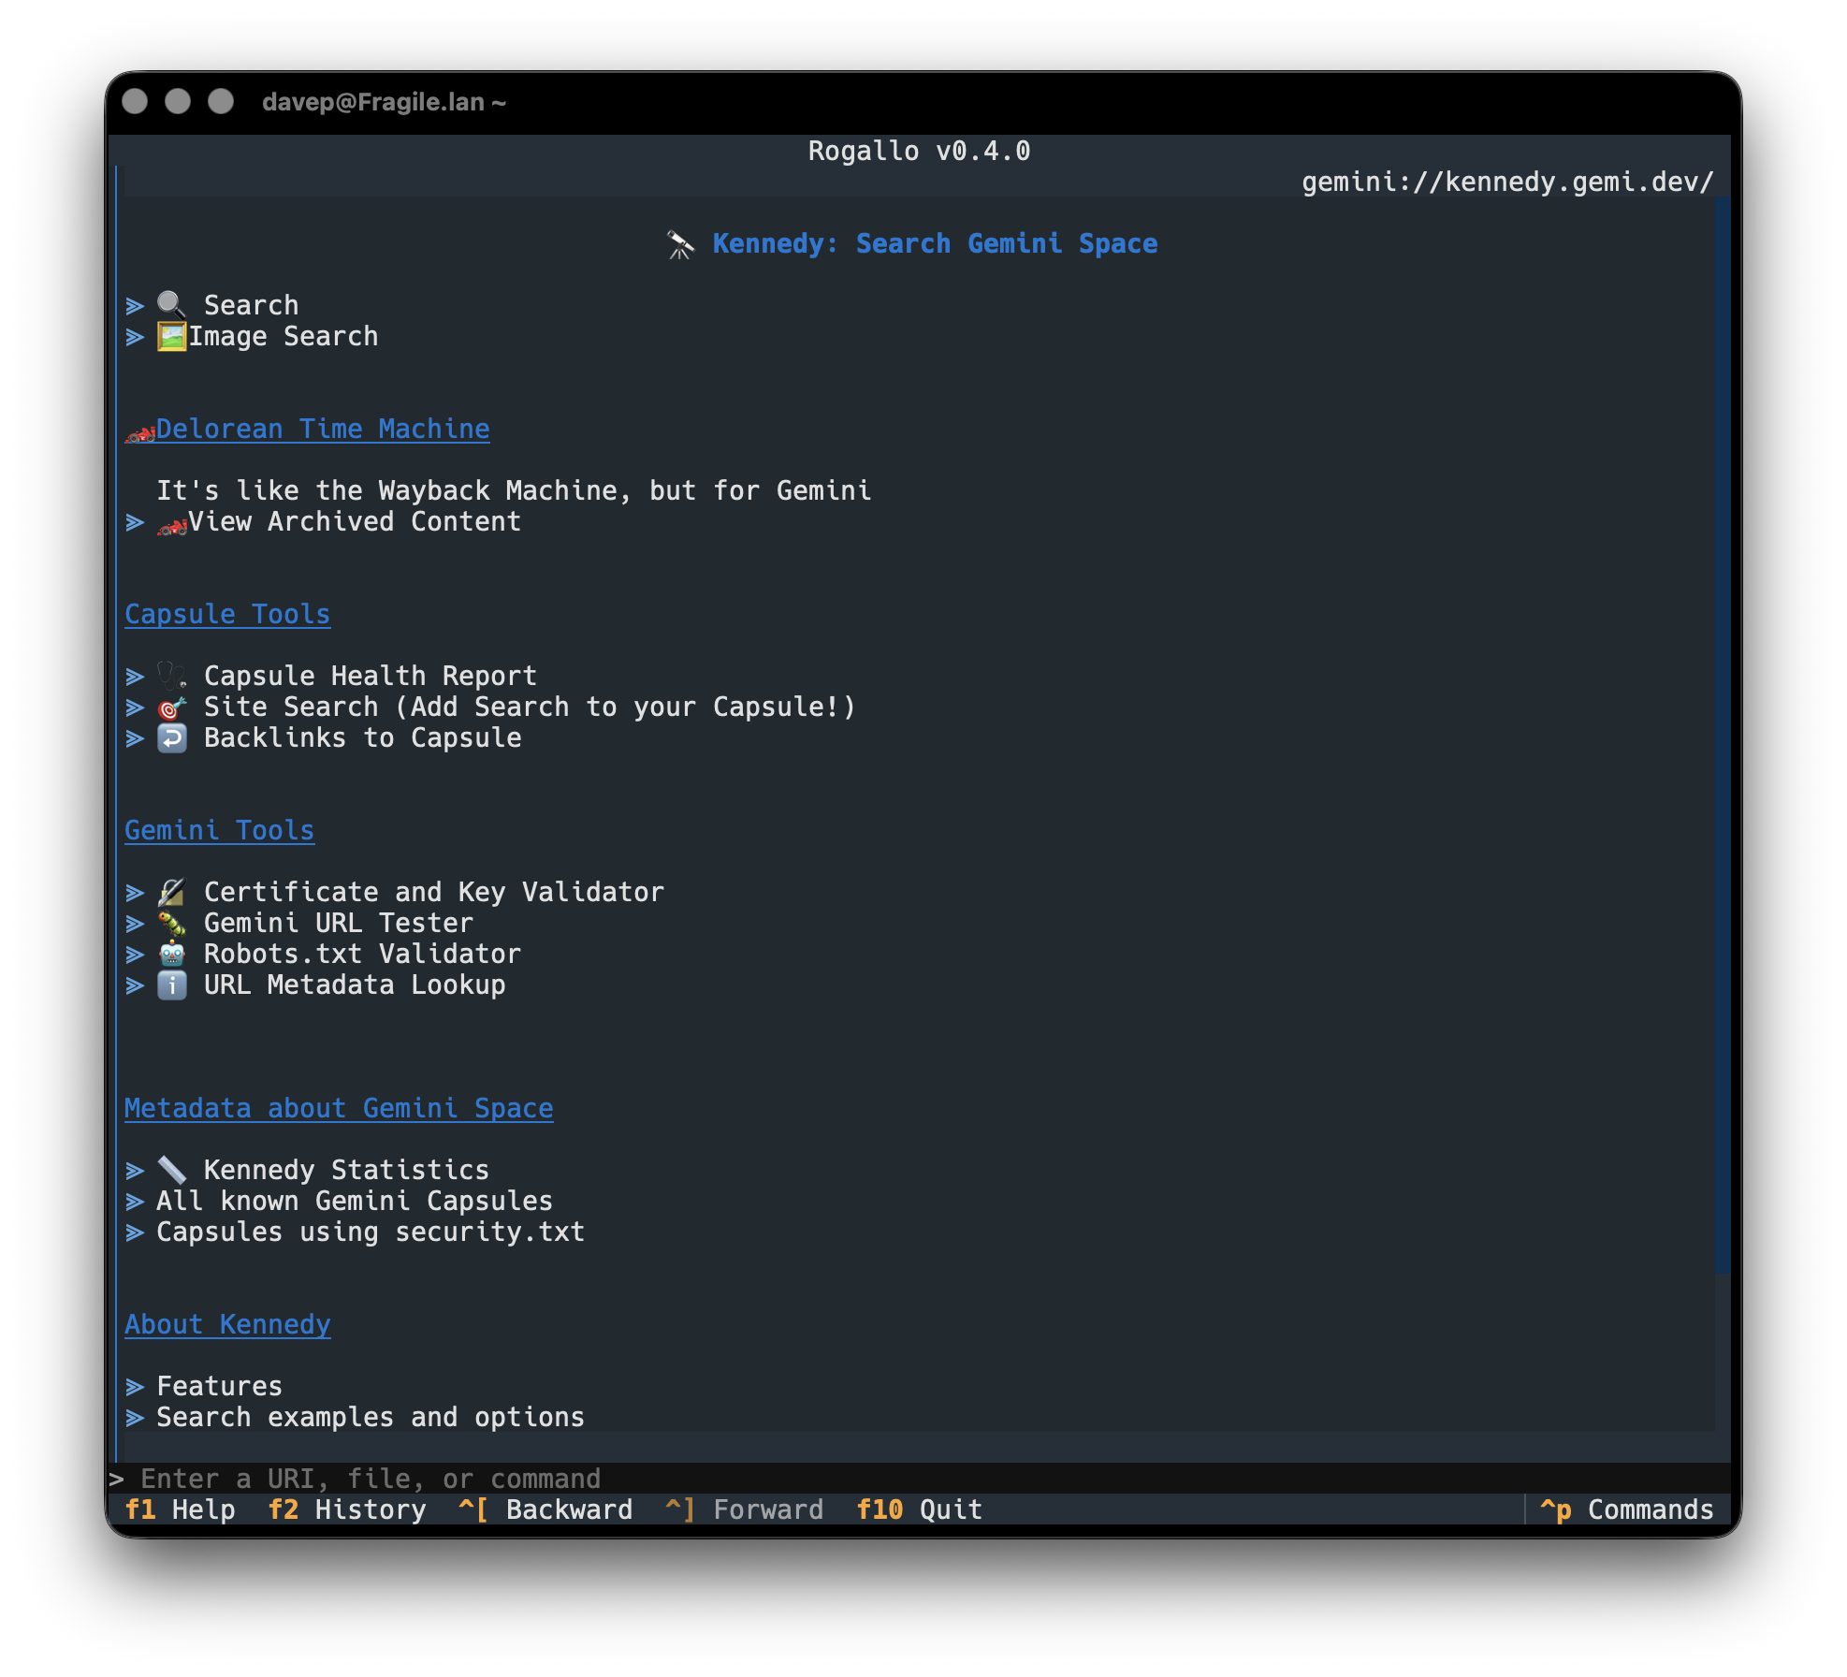Click the telescope icon beside Kennedy title

click(x=680, y=244)
